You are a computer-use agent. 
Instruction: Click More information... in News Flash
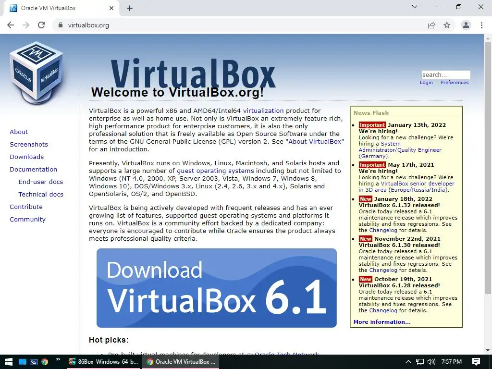click(x=382, y=322)
